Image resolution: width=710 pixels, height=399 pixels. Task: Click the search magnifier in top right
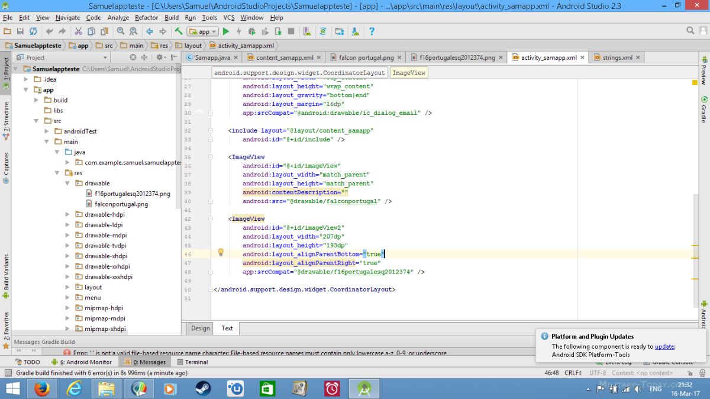click(x=690, y=31)
